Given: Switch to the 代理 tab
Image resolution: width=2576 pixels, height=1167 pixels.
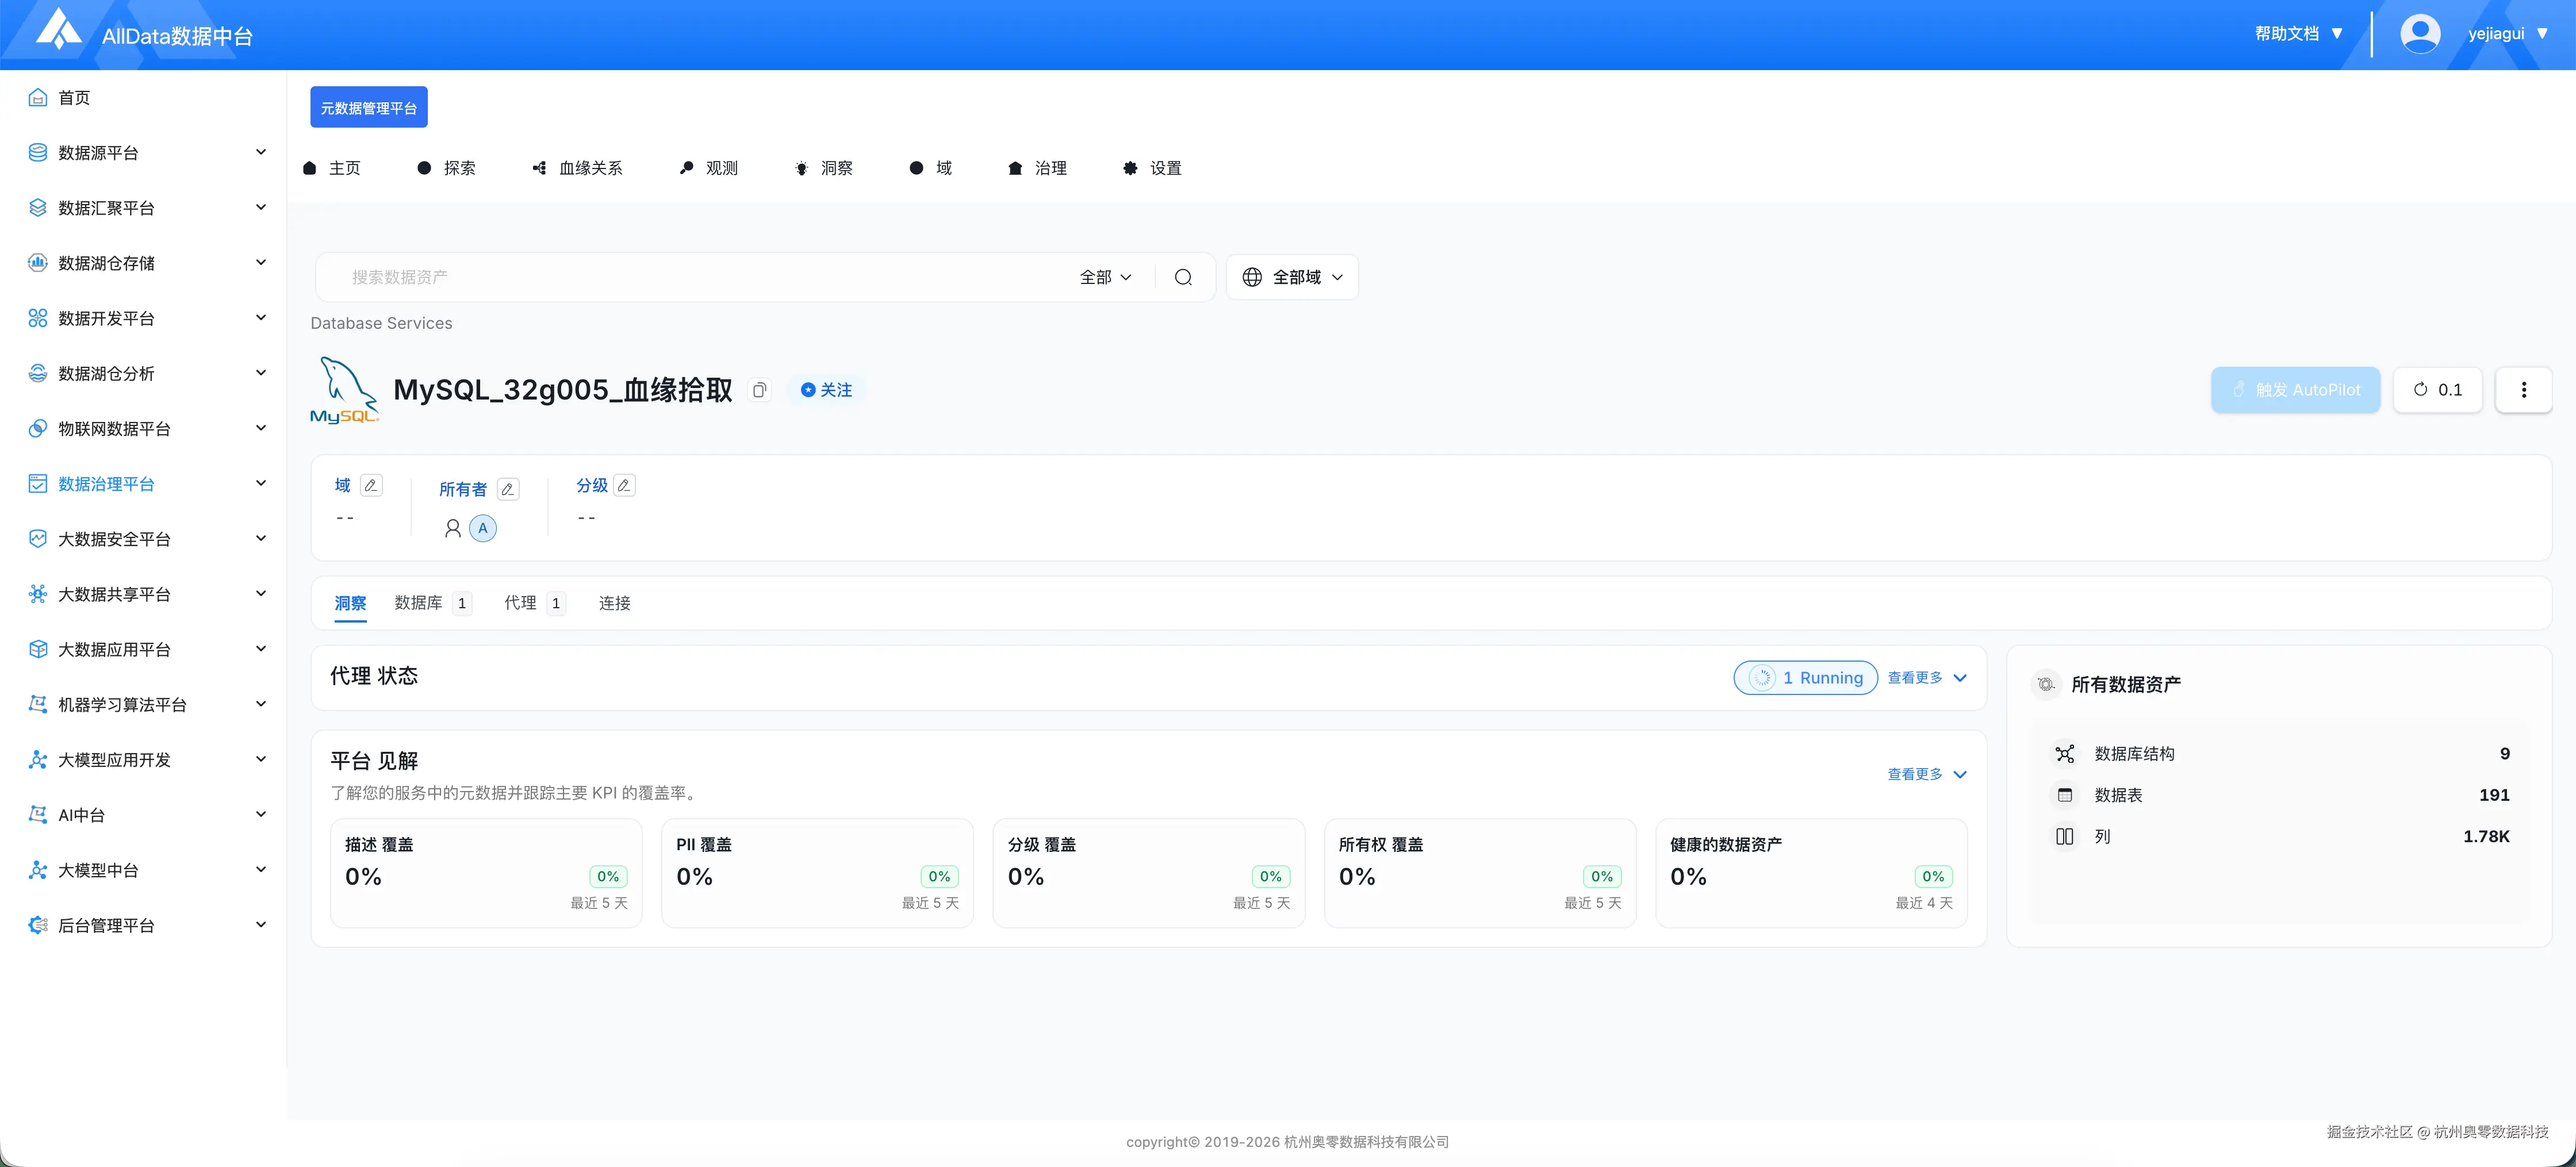Looking at the screenshot, I should (534, 603).
